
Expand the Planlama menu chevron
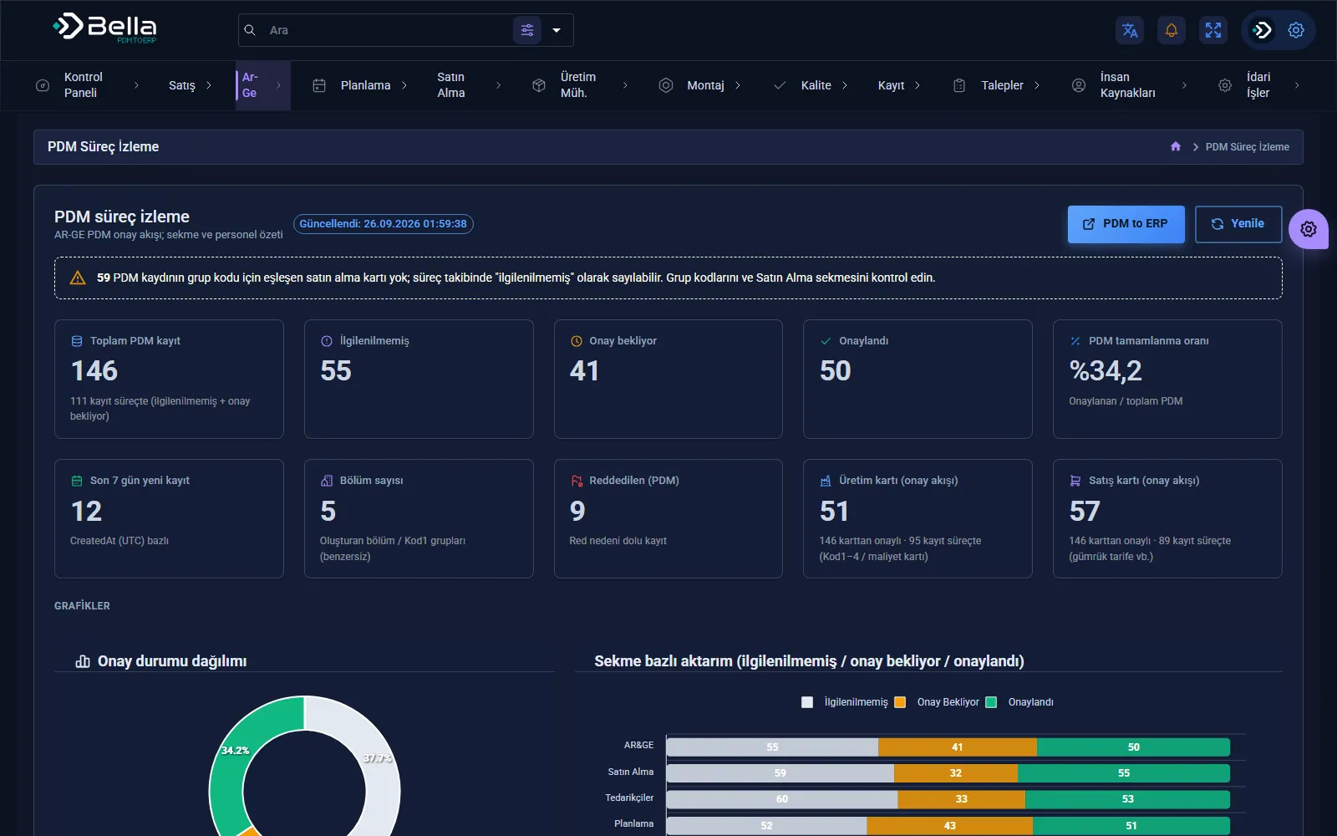[x=404, y=85]
